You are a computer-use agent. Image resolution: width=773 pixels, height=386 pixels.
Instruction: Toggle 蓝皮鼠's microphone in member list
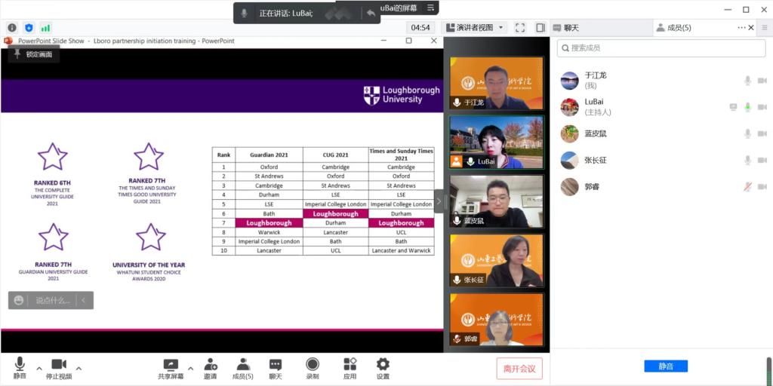pyautogui.click(x=748, y=133)
